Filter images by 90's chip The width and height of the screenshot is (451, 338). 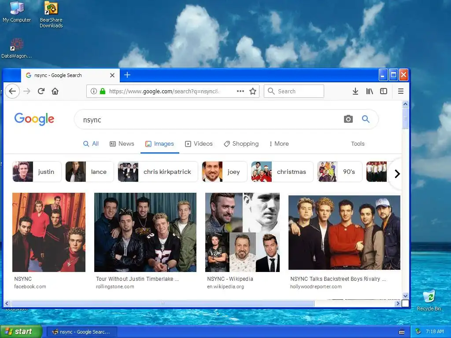point(340,172)
